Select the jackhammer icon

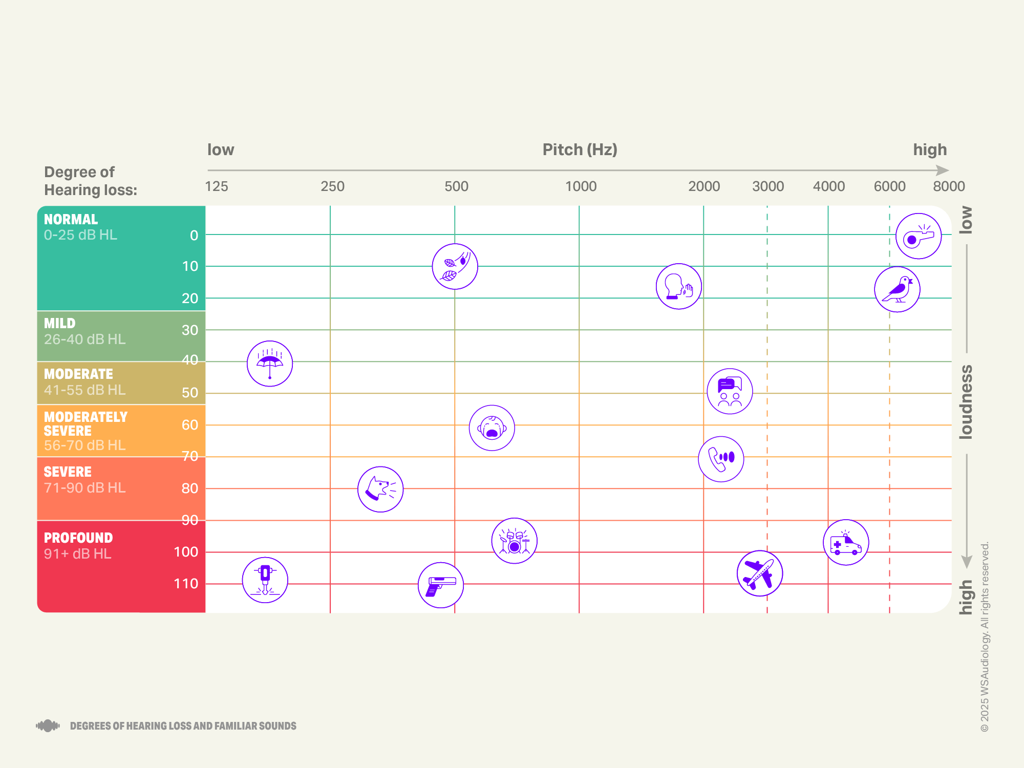click(x=265, y=580)
